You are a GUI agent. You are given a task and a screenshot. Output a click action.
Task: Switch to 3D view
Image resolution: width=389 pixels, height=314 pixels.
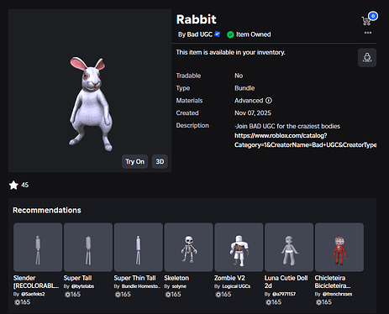[160, 161]
